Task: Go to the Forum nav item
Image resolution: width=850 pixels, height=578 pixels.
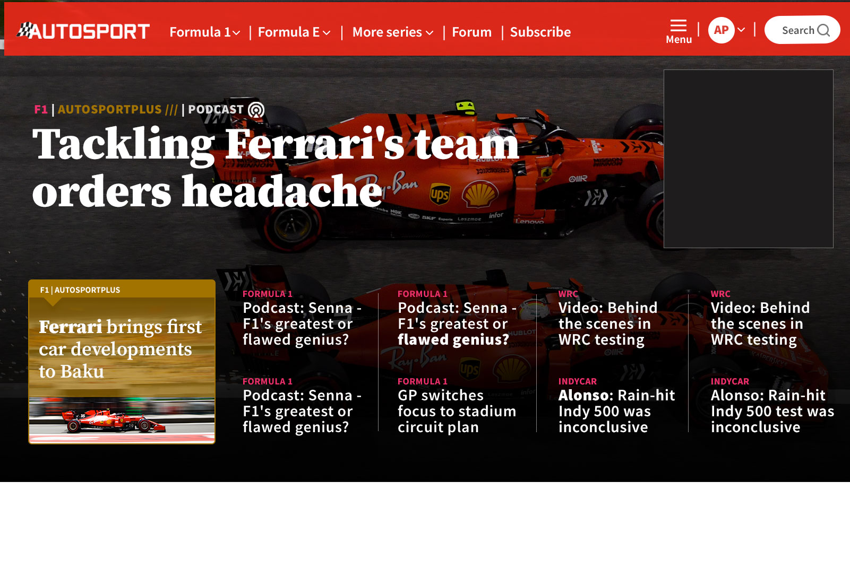Action: [472, 32]
